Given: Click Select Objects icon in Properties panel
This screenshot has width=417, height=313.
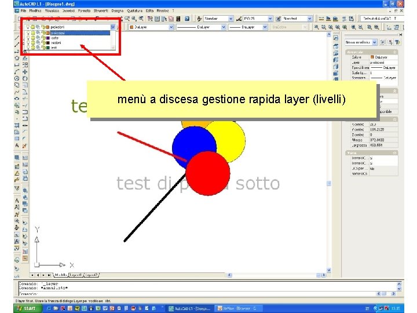Looking at the screenshot, I should coord(390,42).
